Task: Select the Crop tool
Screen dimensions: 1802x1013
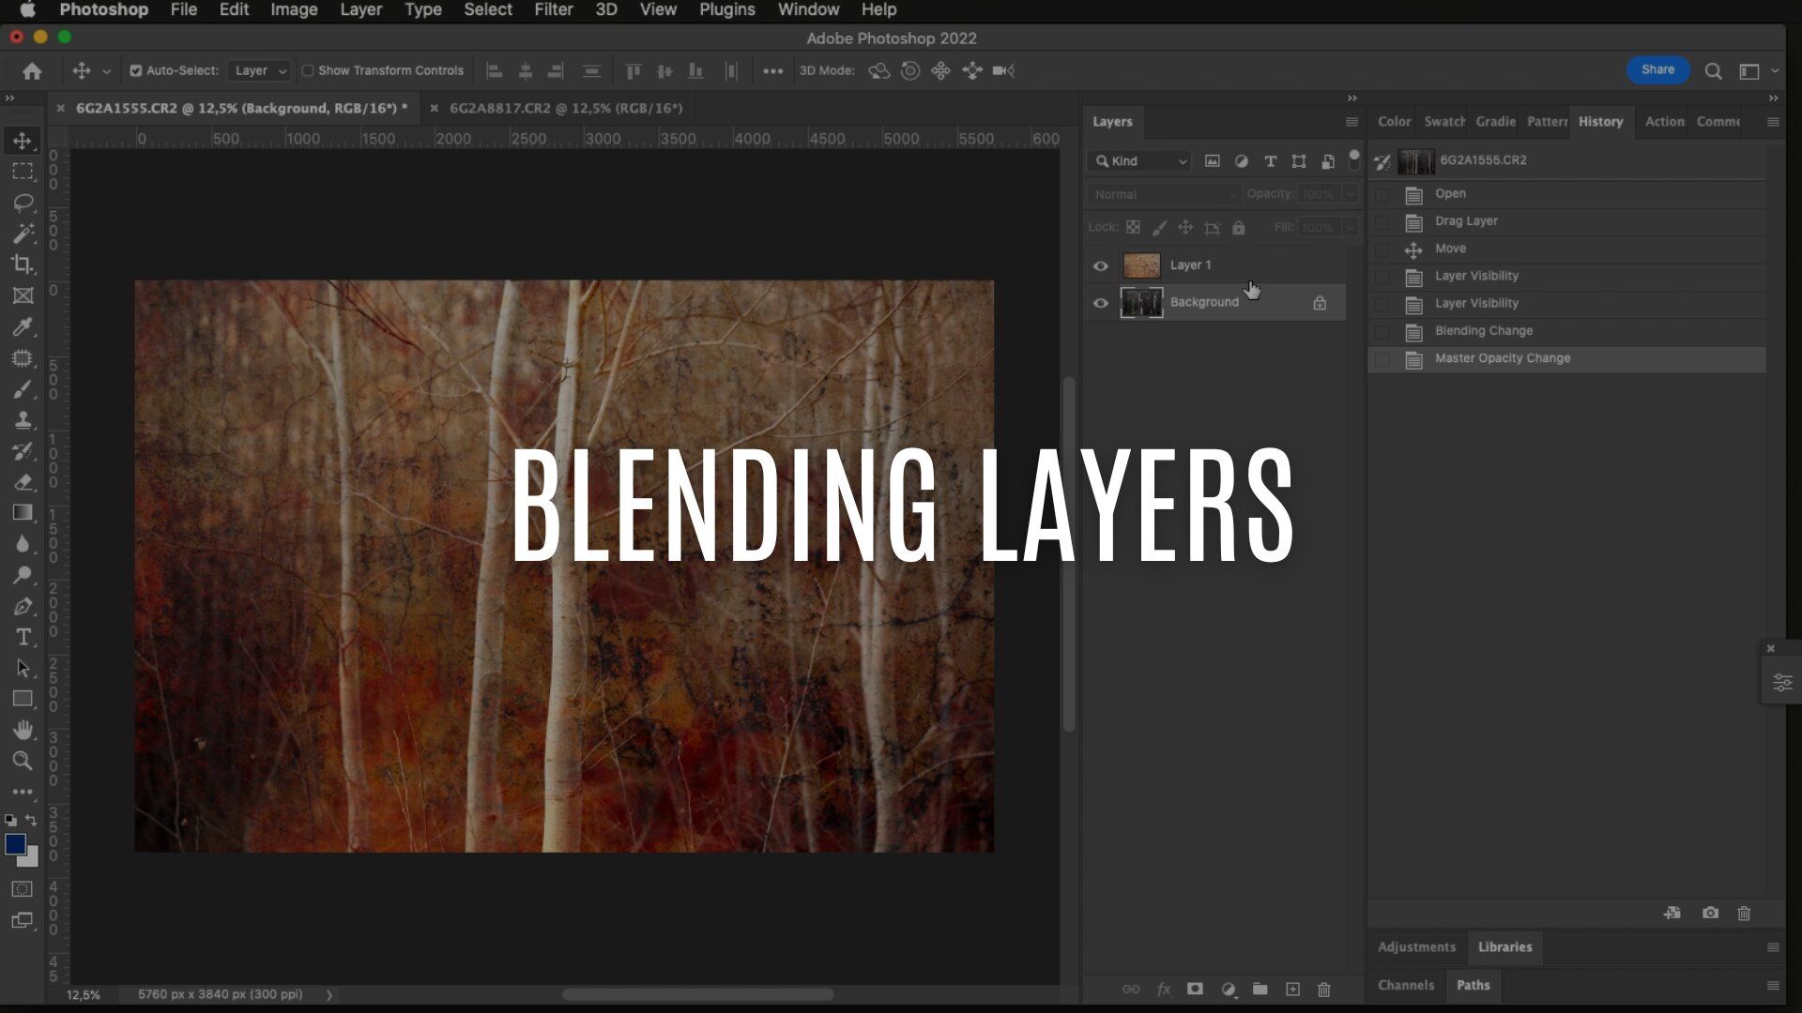Action: tap(23, 265)
